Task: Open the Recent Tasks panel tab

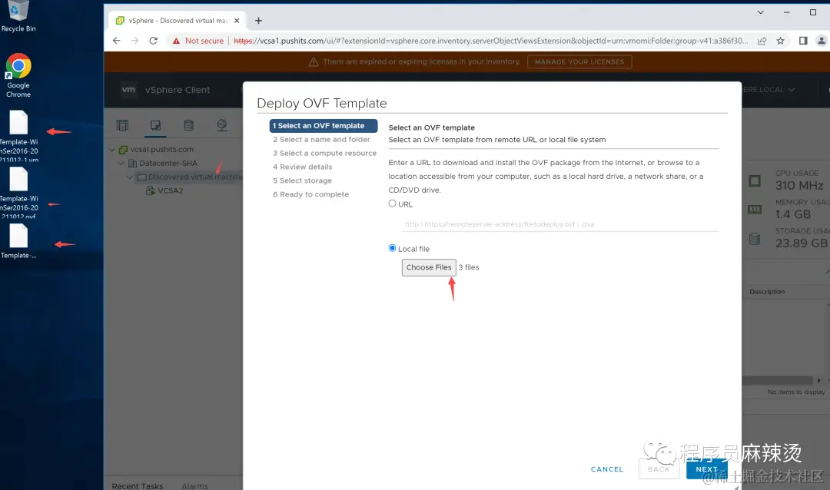Action: point(137,485)
